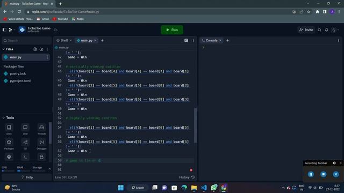Open the Docs tool
344x193 pixels.
9,129
